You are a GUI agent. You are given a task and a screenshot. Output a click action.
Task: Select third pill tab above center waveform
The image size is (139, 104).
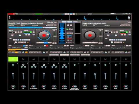tap(75, 22)
